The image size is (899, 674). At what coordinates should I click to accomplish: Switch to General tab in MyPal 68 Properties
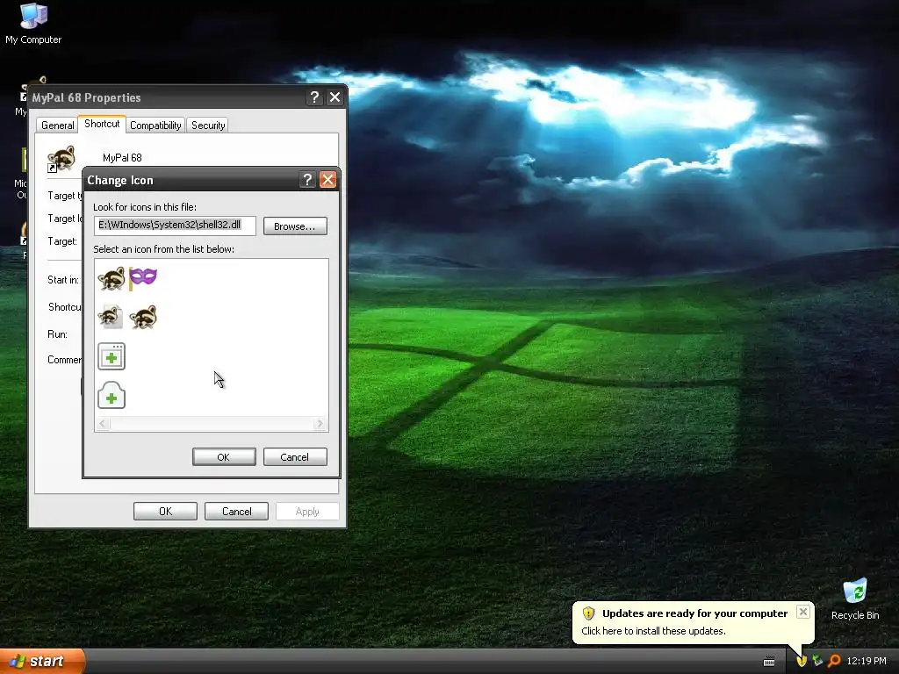(57, 125)
